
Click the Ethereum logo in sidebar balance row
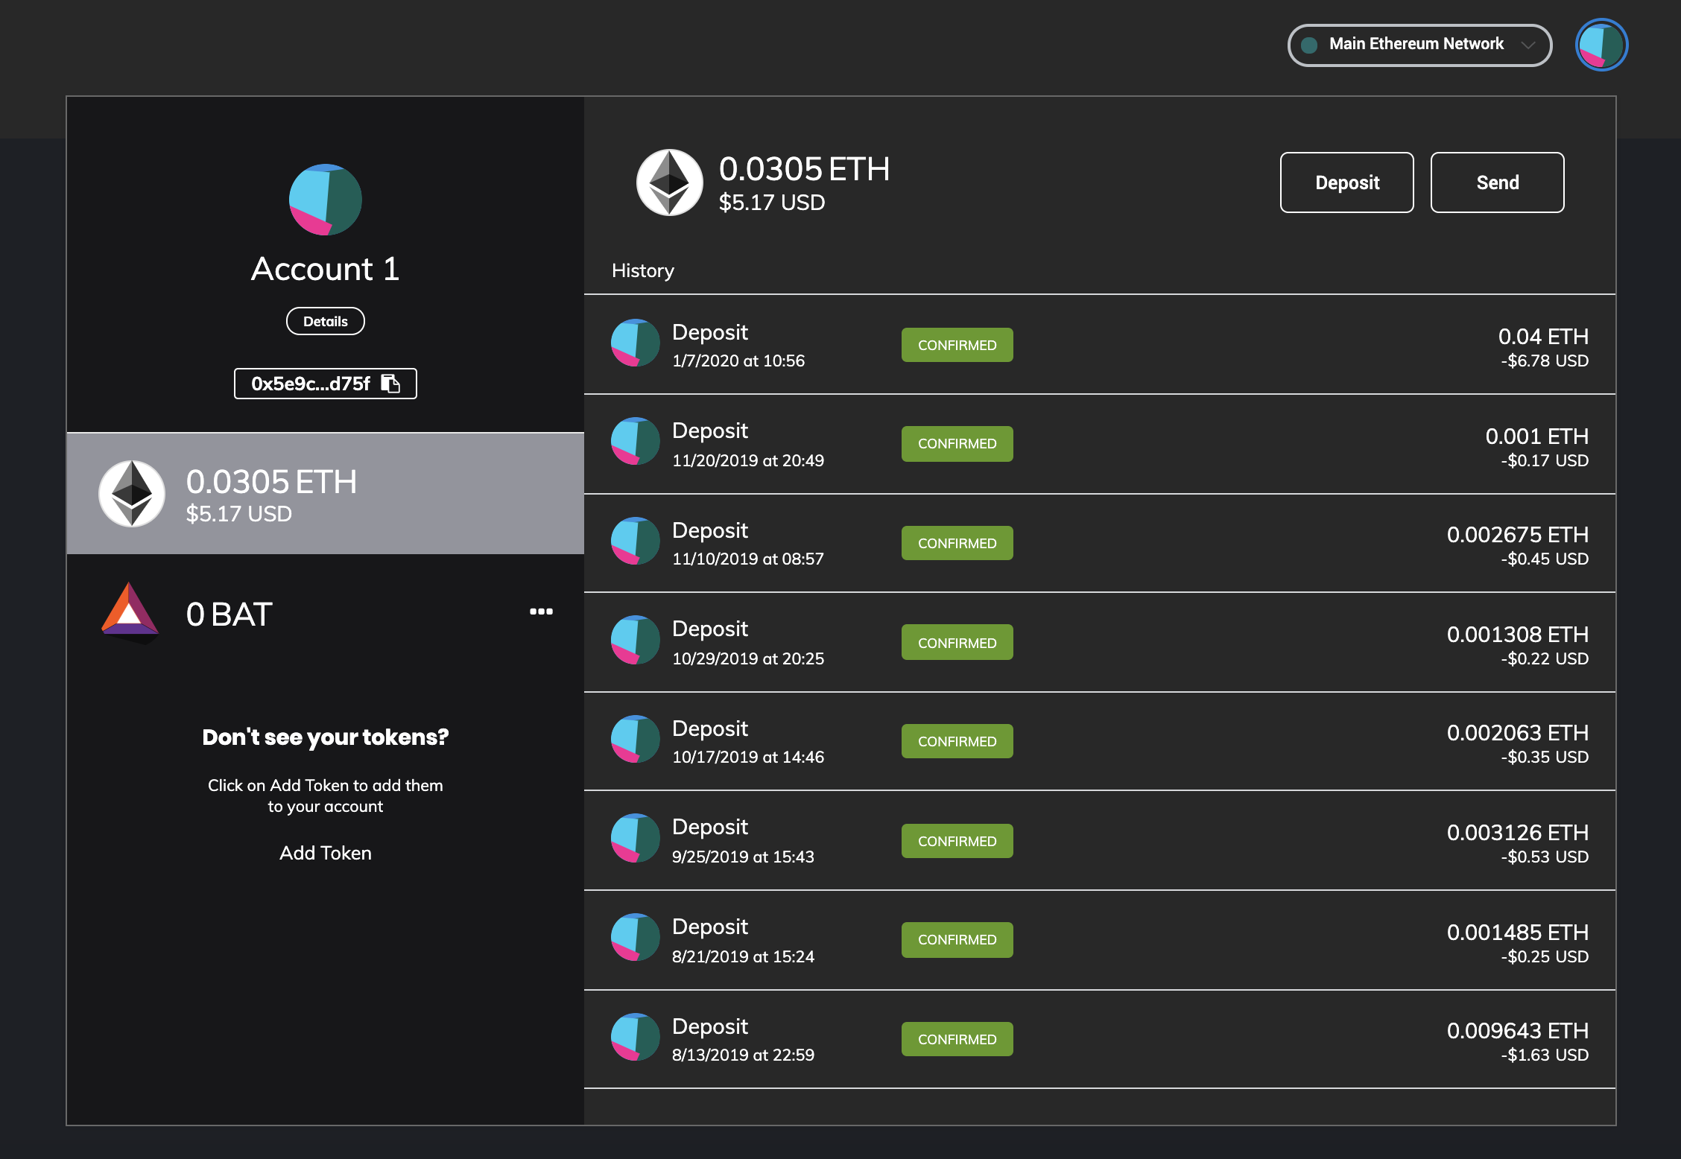(x=132, y=493)
